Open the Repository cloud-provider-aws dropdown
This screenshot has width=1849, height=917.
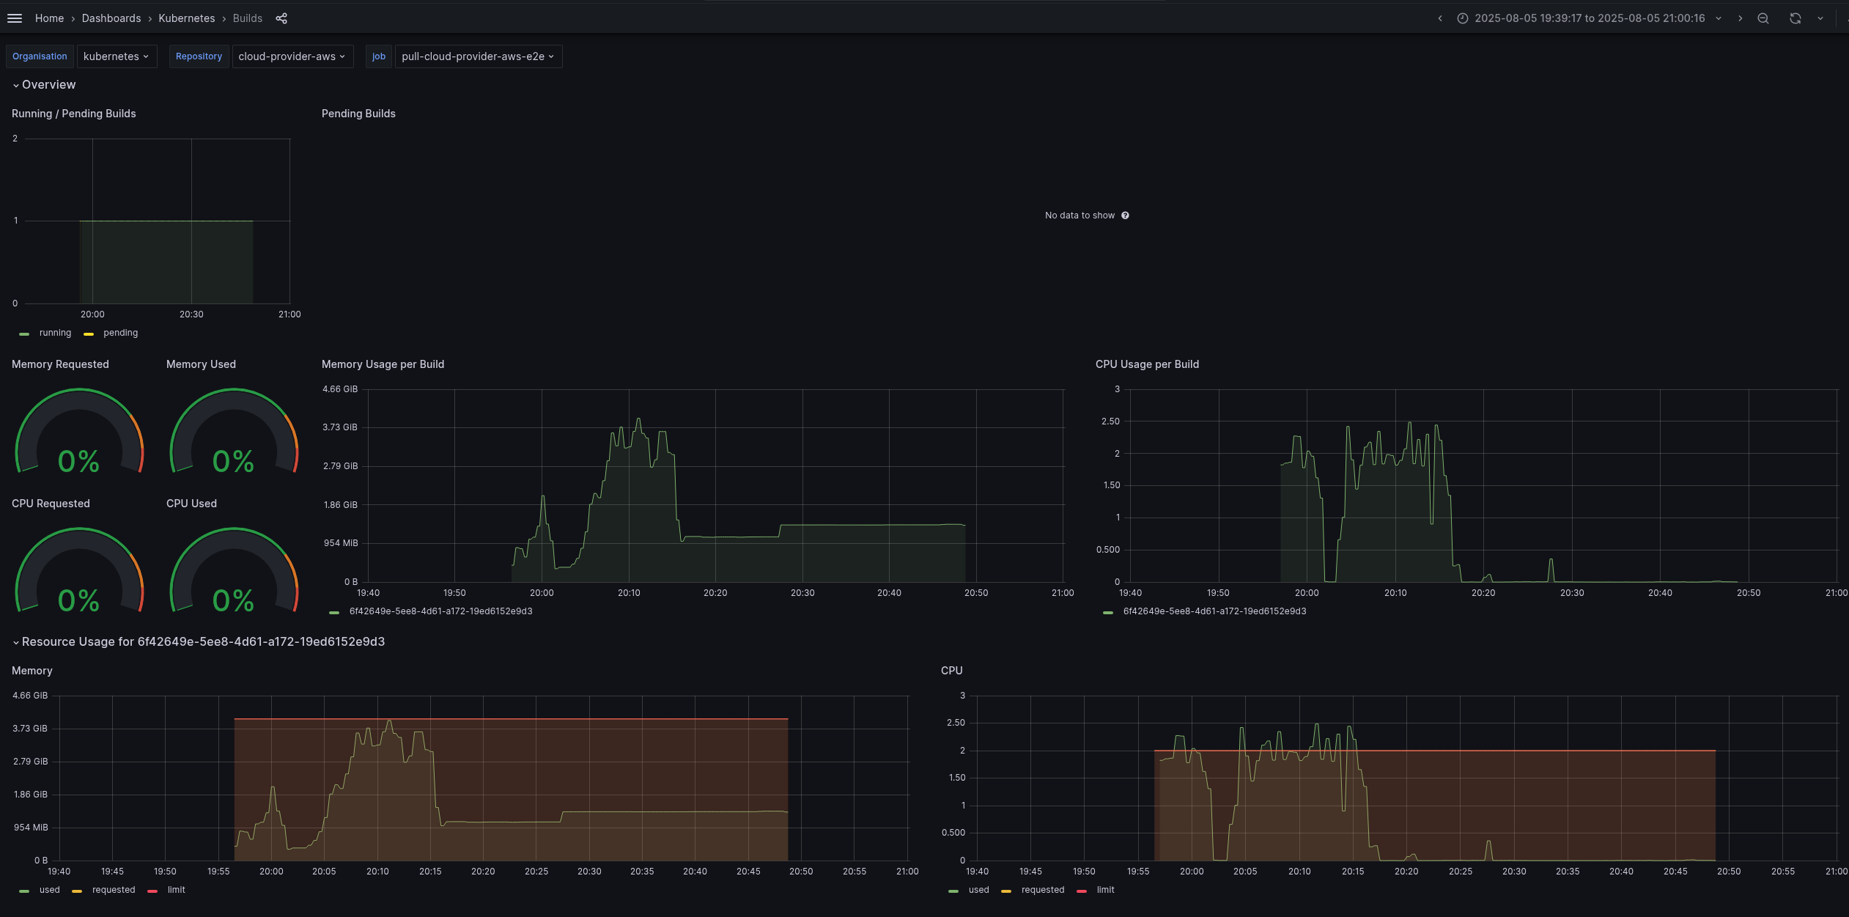coord(292,56)
